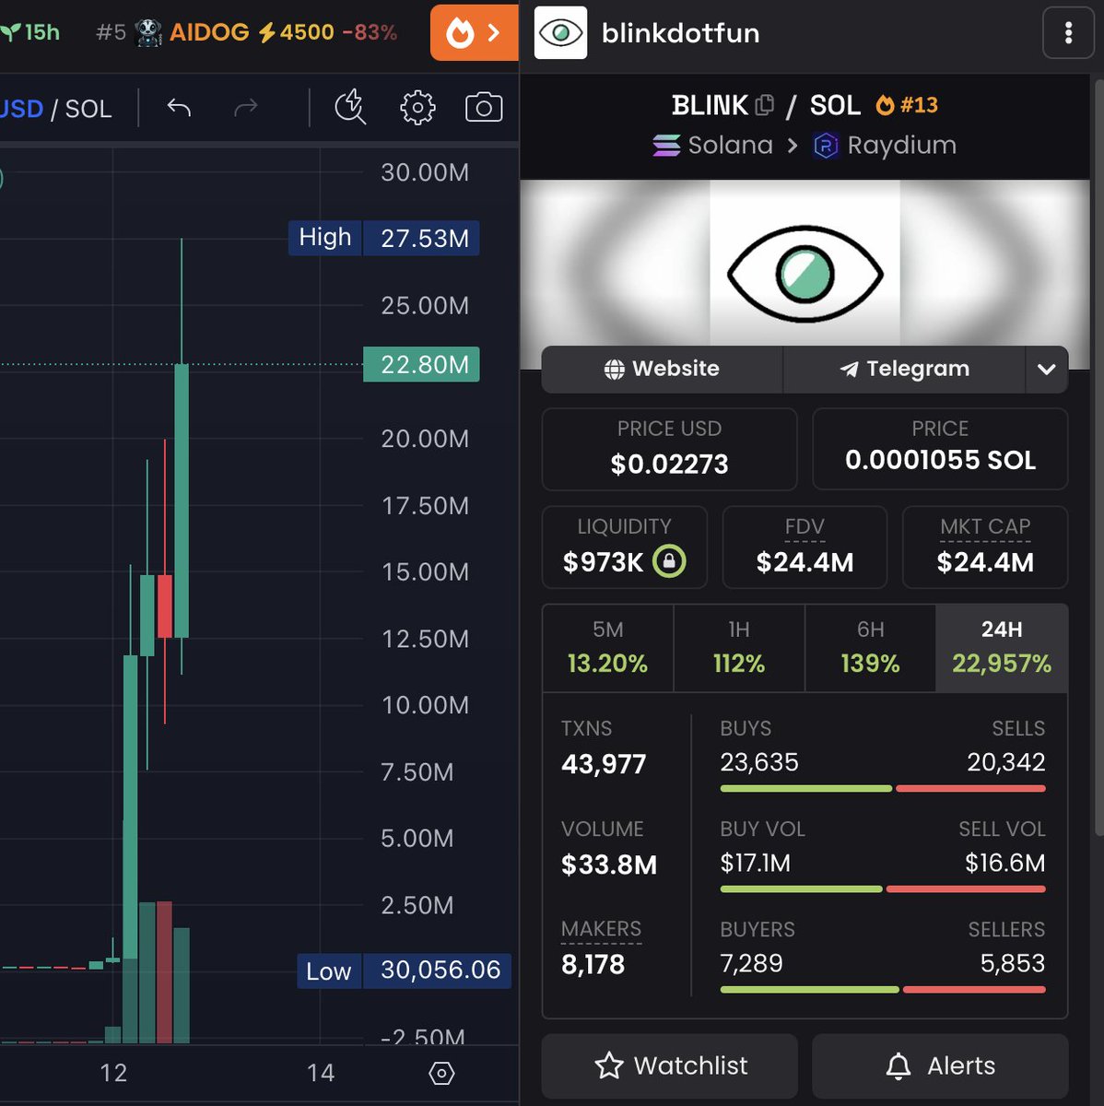
Task: Open the three-dot options menu
Action: [1068, 33]
